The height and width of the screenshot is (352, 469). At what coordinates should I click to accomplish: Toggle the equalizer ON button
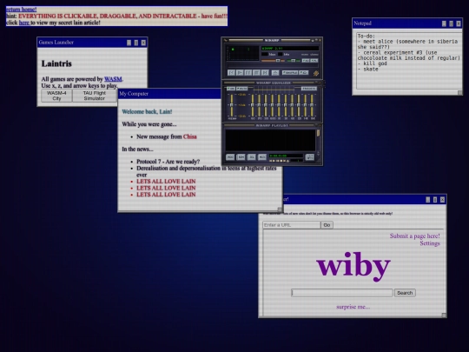tap(231, 89)
